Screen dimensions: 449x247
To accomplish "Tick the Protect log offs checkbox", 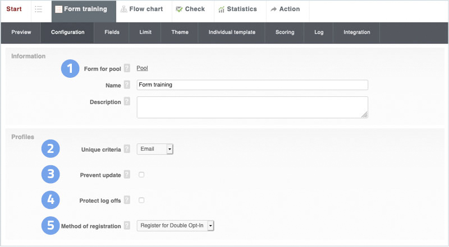I will (x=141, y=200).
